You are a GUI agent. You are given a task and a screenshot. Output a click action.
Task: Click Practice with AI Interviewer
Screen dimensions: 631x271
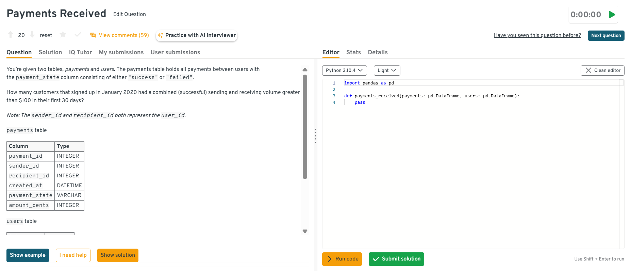pyautogui.click(x=197, y=35)
